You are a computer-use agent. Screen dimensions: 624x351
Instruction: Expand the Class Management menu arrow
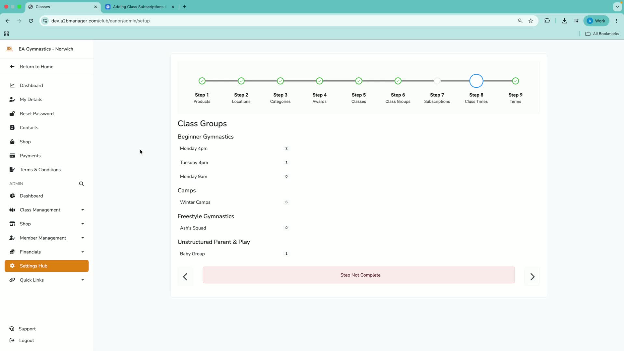pos(83,210)
